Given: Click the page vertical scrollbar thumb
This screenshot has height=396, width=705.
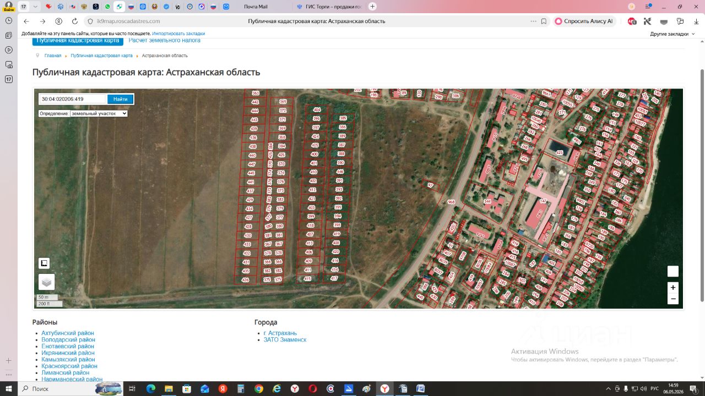Looking at the screenshot, I should coord(702,185).
